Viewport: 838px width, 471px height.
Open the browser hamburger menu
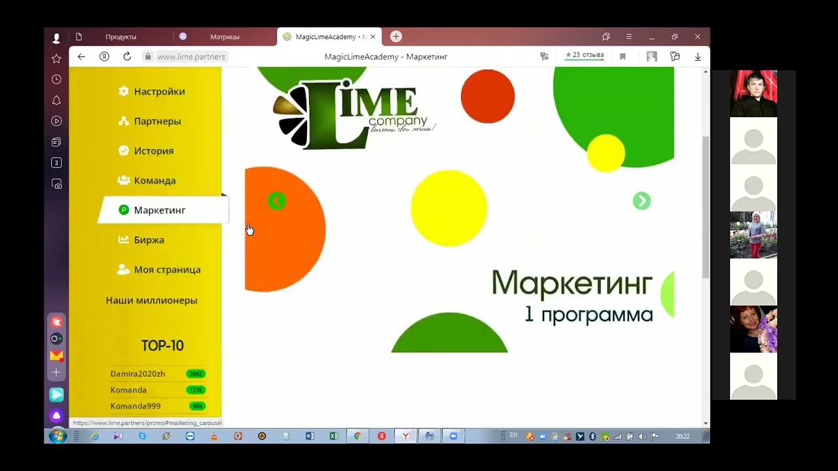[x=629, y=37]
